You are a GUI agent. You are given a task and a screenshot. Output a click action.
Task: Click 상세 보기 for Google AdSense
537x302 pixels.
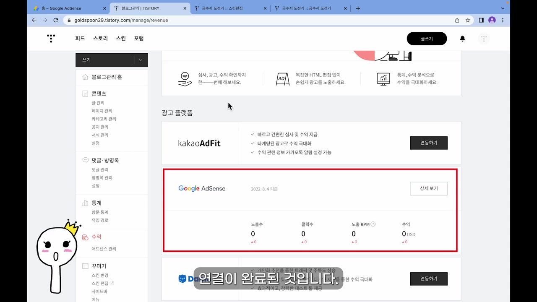point(429,189)
